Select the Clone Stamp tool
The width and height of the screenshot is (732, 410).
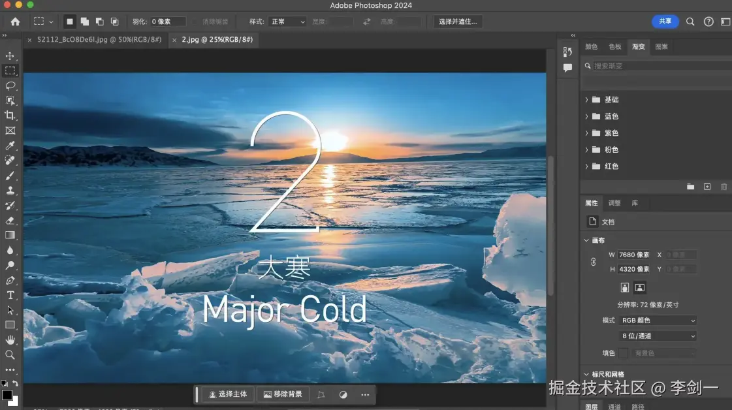[x=10, y=191]
